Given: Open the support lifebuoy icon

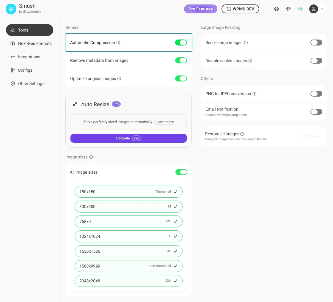Looking at the screenshot, I should (x=276, y=9).
